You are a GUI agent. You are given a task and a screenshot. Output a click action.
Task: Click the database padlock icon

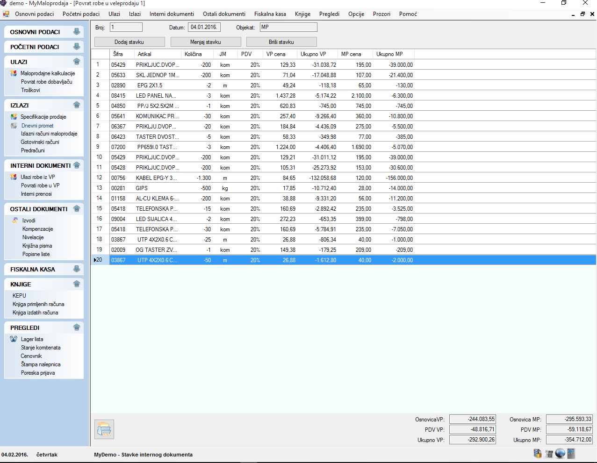pos(538,453)
